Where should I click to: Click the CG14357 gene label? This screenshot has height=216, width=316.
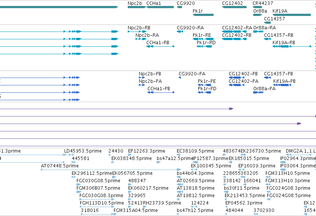point(274,19)
